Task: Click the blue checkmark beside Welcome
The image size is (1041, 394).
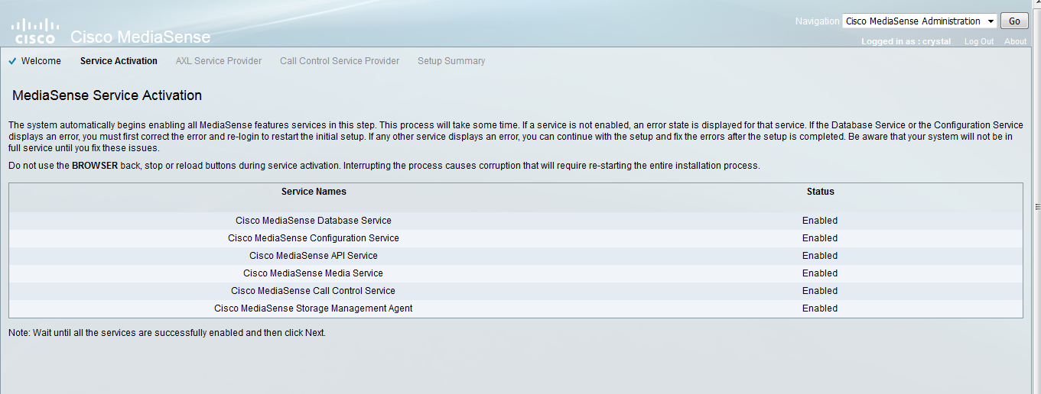Action: pos(12,61)
